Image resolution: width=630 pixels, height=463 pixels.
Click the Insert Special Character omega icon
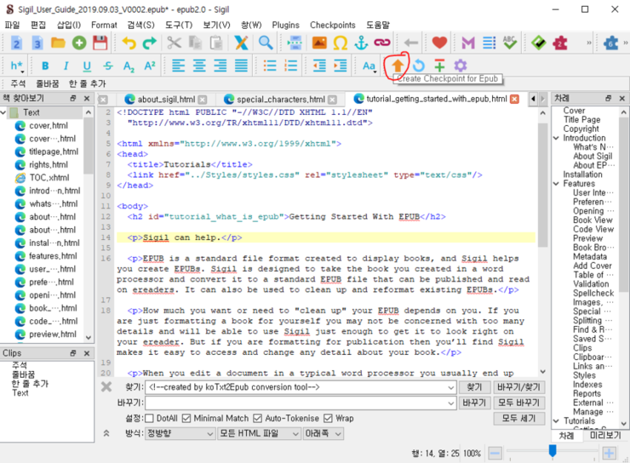pyautogui.click(x=341, y=43)
